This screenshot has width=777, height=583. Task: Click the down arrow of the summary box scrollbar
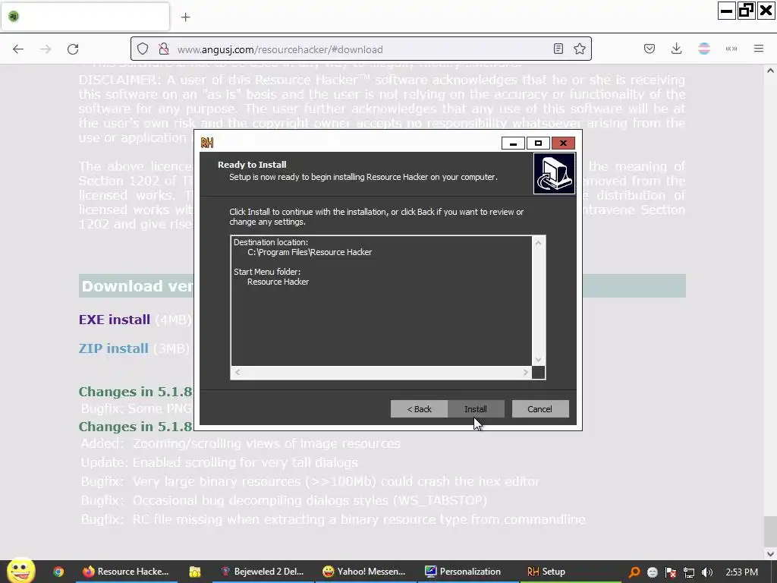[538, 360]
